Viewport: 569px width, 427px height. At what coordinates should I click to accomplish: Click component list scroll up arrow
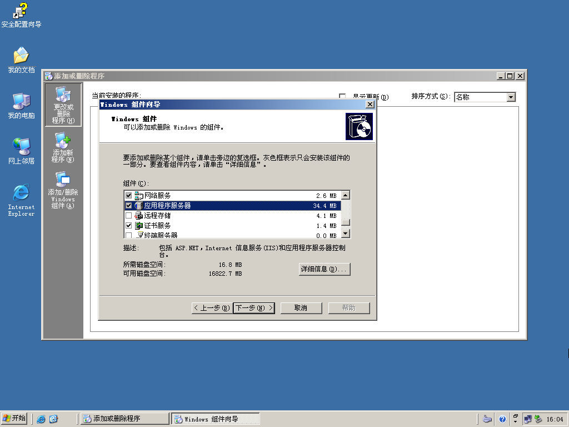[x=346, y=195]
